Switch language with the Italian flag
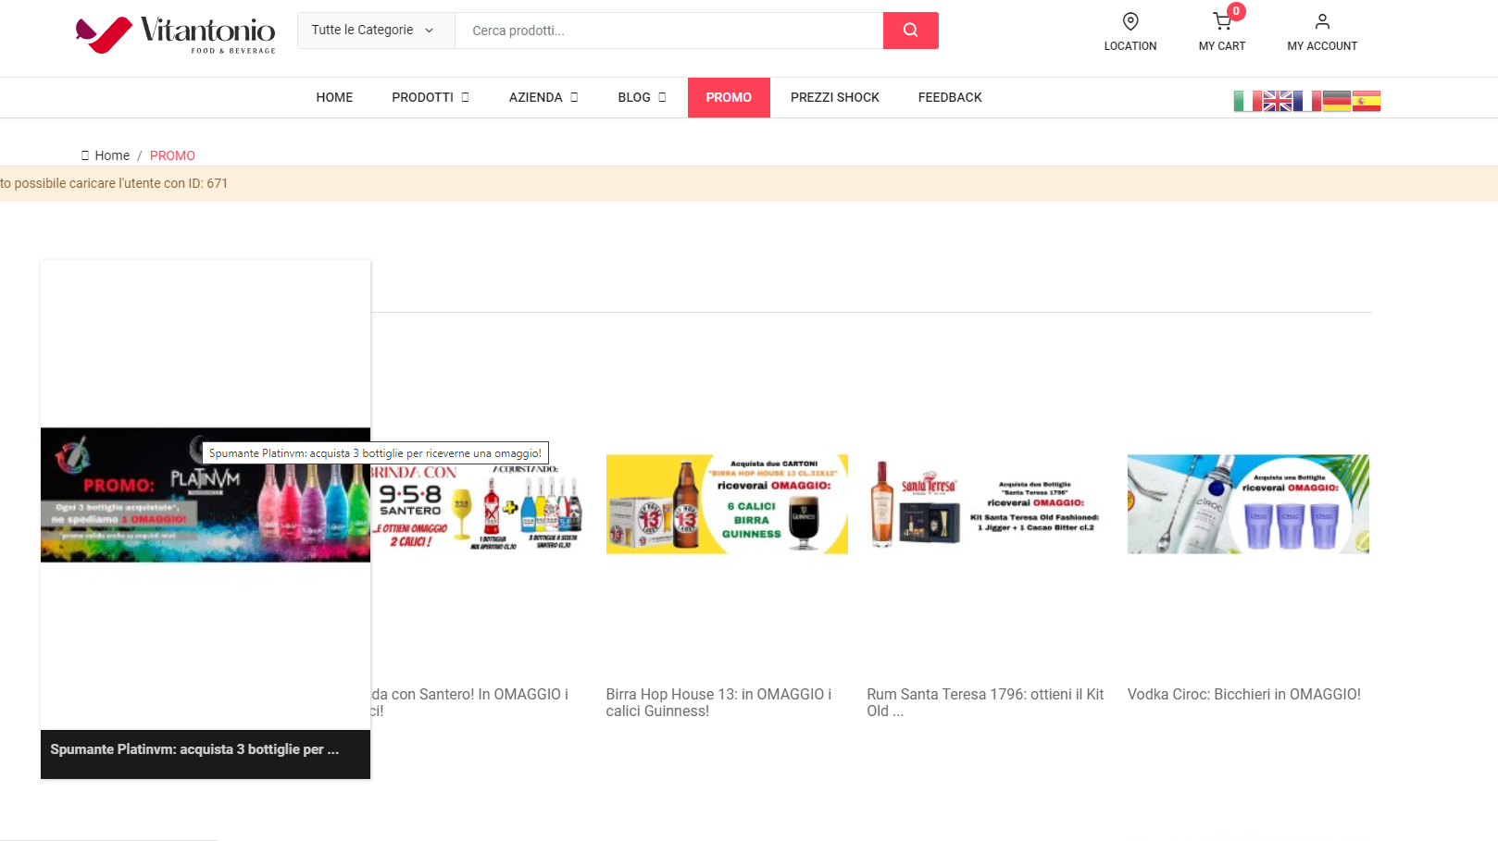Viewport: 1498px width, 841px height. 1248,101
